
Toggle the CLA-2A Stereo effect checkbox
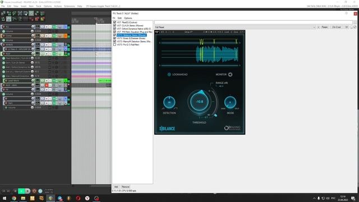click(114, 26)
